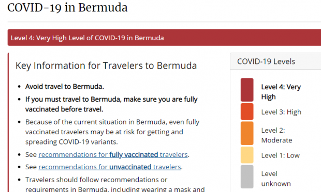
Task: Select the Level unknown label
Action: tap(276, 179)
